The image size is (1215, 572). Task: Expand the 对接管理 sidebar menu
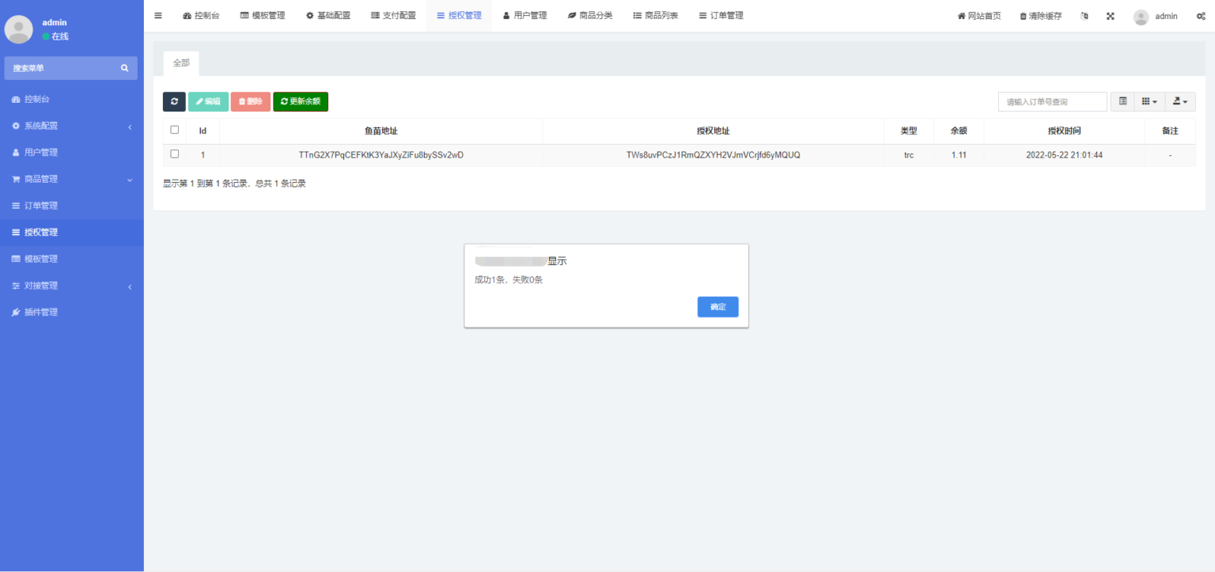click(71, 286)
